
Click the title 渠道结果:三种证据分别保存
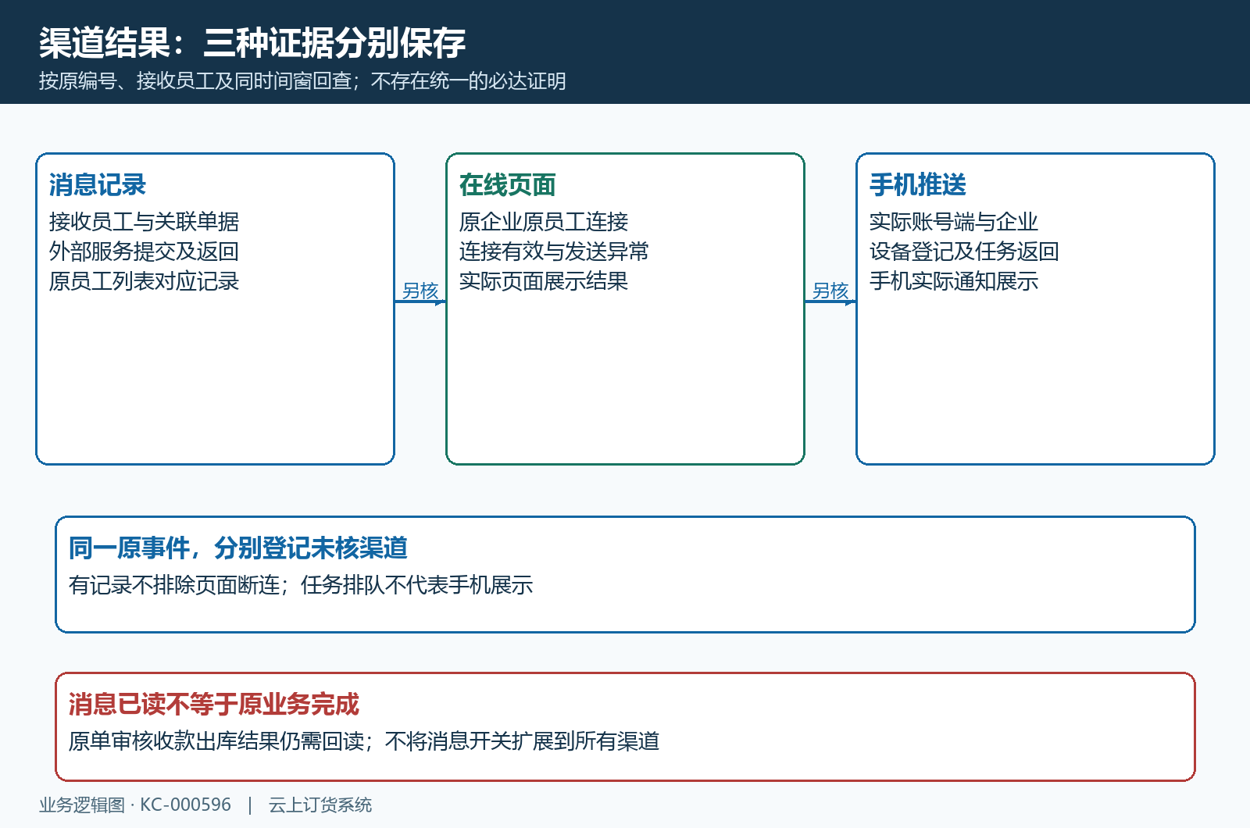(252, 43)
